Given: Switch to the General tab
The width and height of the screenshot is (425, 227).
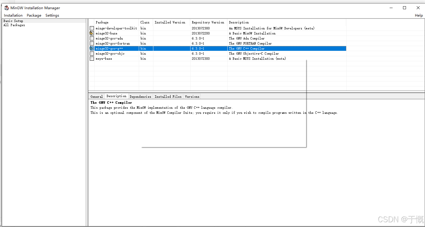Looking at the screenshot, I should coord(97,97).
